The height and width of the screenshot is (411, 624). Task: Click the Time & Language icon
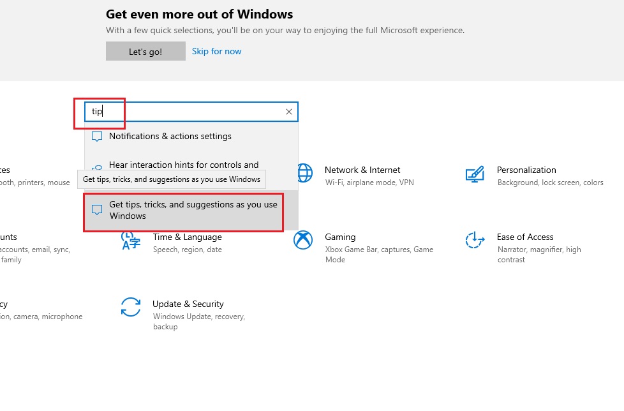tap(131, 241)
